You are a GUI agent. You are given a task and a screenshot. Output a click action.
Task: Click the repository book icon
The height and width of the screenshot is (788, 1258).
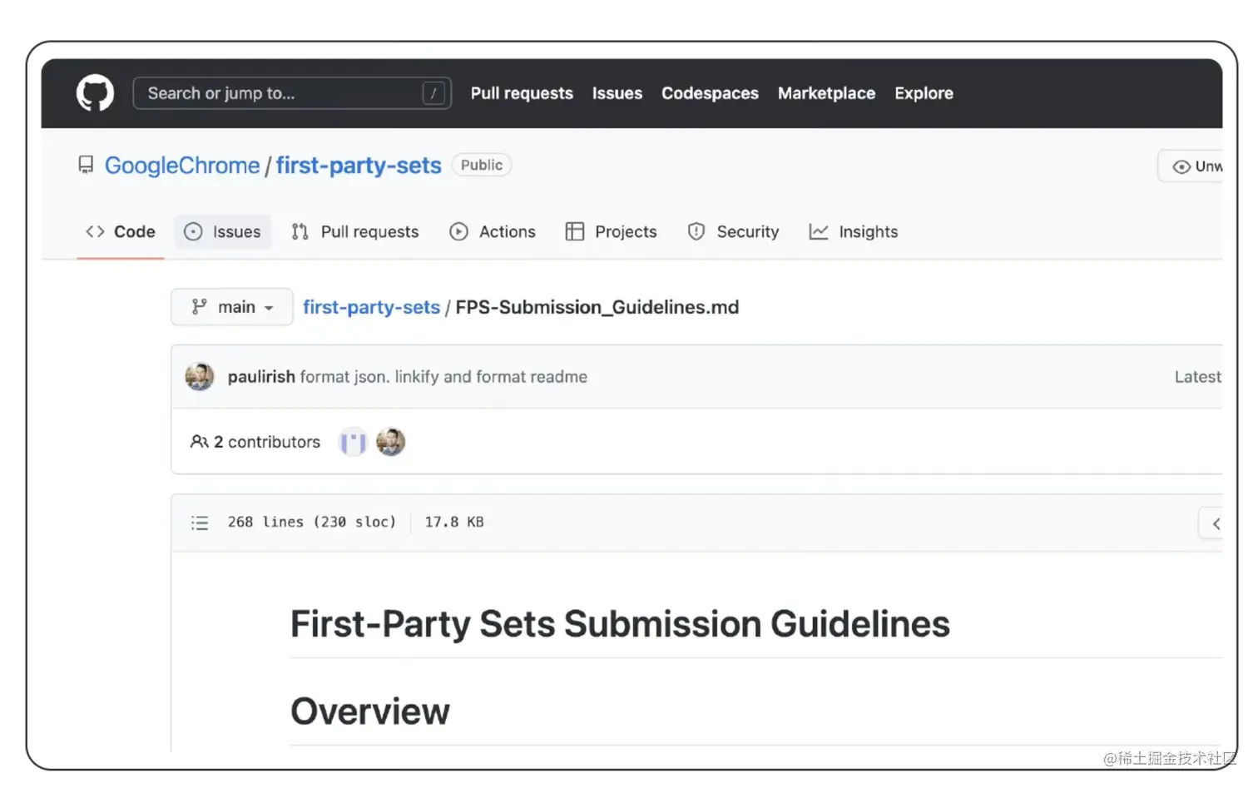click(86, 165)
